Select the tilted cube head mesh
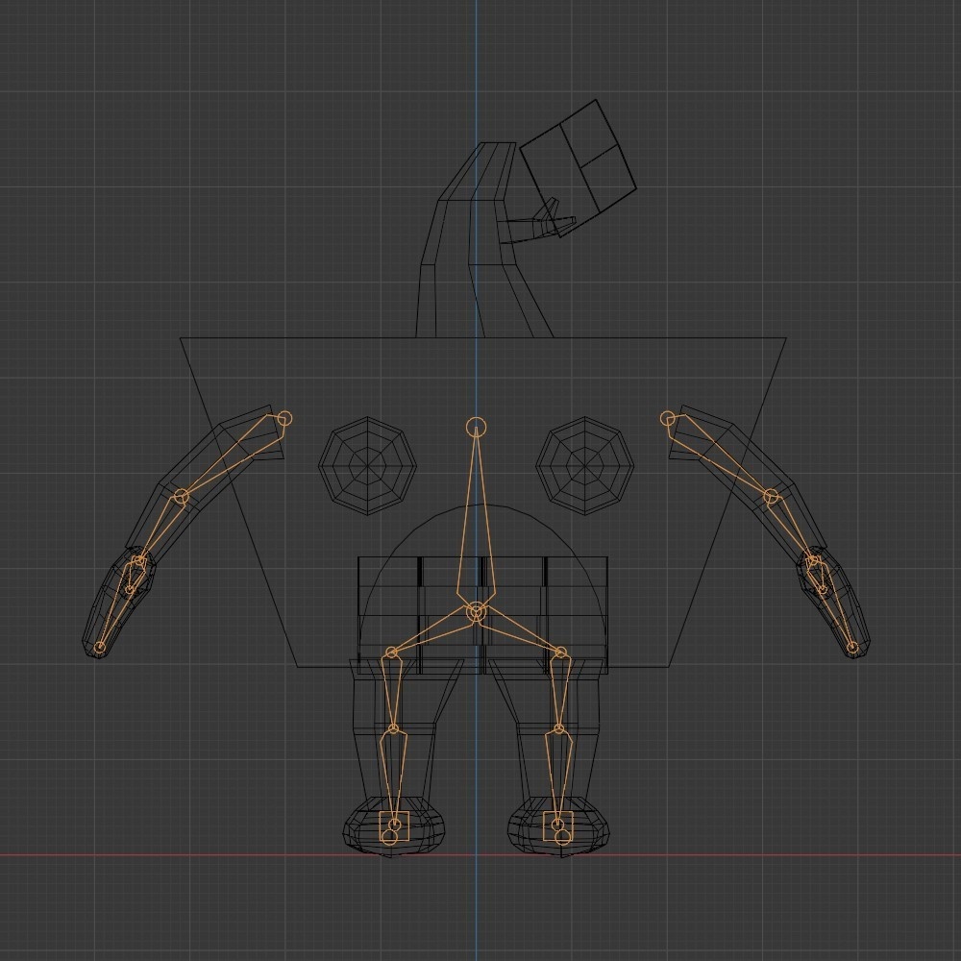 coord(578,168)
